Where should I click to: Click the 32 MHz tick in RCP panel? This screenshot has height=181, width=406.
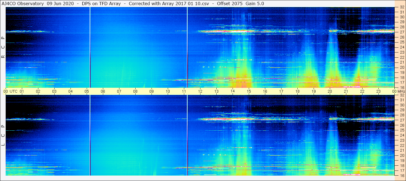(x=402, y=8)
